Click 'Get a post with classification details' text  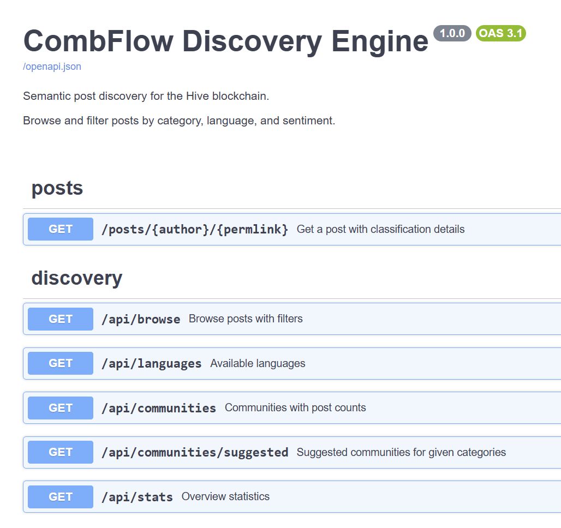click(x=380, y=229)
